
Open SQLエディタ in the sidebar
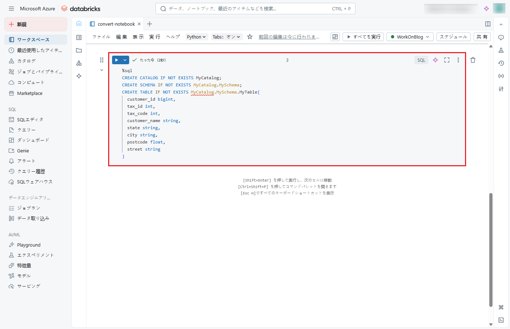pyautogui.click(x=36, y=120)
